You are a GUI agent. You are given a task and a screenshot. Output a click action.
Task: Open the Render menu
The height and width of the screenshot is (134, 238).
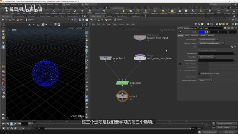click(x=13, y=4)
